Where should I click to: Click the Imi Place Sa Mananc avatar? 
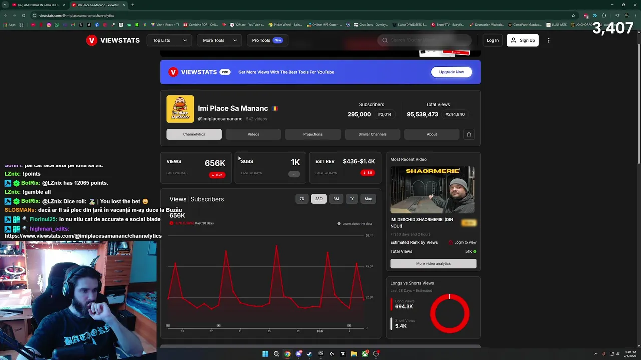180,109
